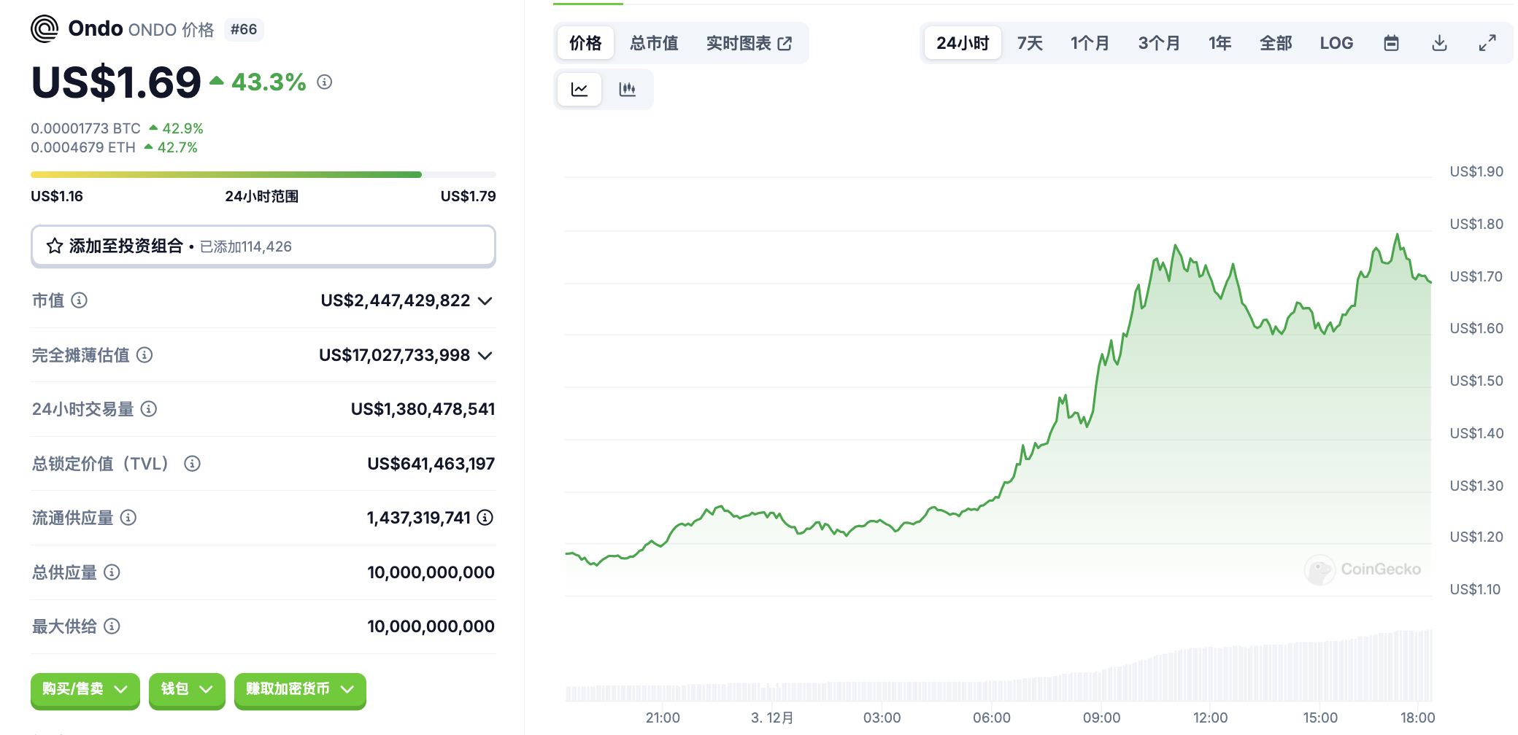Image resolution: width=1518 pixels, height=735 pixels.
Task: Expand the 市值 value chevron
Action: click(x=485, y=301)
